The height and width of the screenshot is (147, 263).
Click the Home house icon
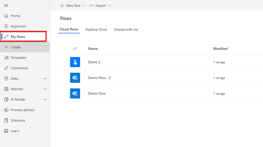pos(6,16)
